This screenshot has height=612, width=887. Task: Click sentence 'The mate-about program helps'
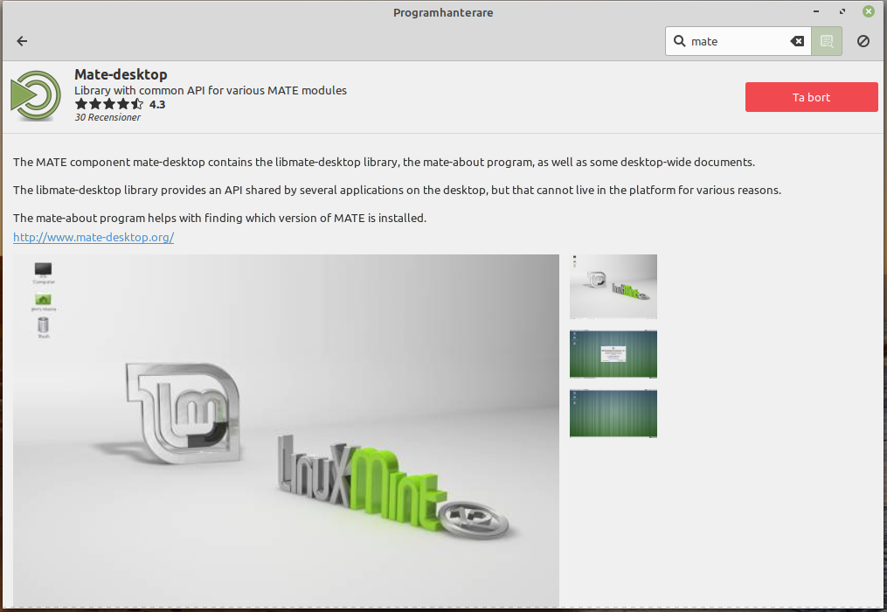219,218
